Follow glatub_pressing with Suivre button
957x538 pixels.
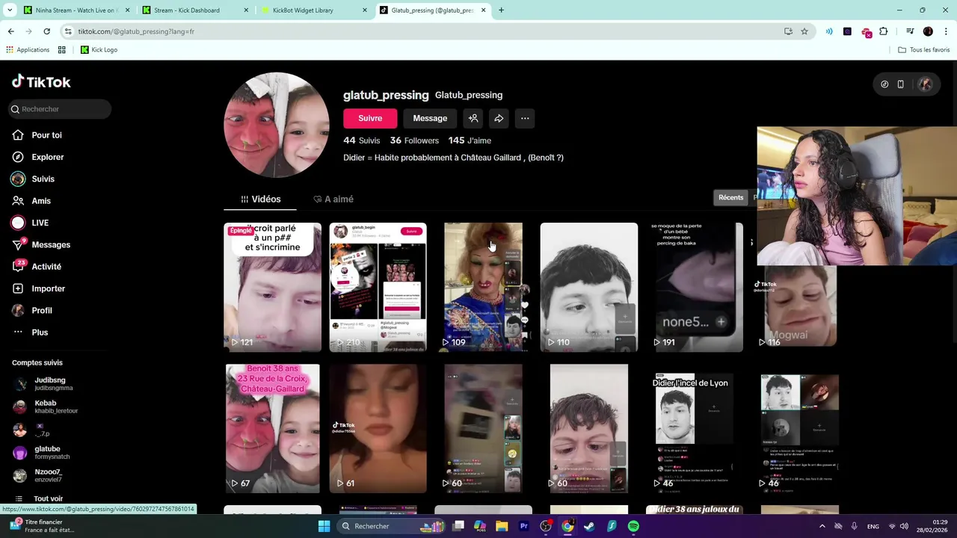(x=370, y=118)
